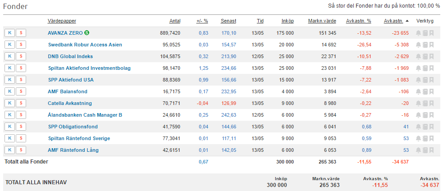Open the Swedbank Robur Access Asien fund link
Image resolution: width=443 pixels, height=191 pixels.
coord(85,45)
